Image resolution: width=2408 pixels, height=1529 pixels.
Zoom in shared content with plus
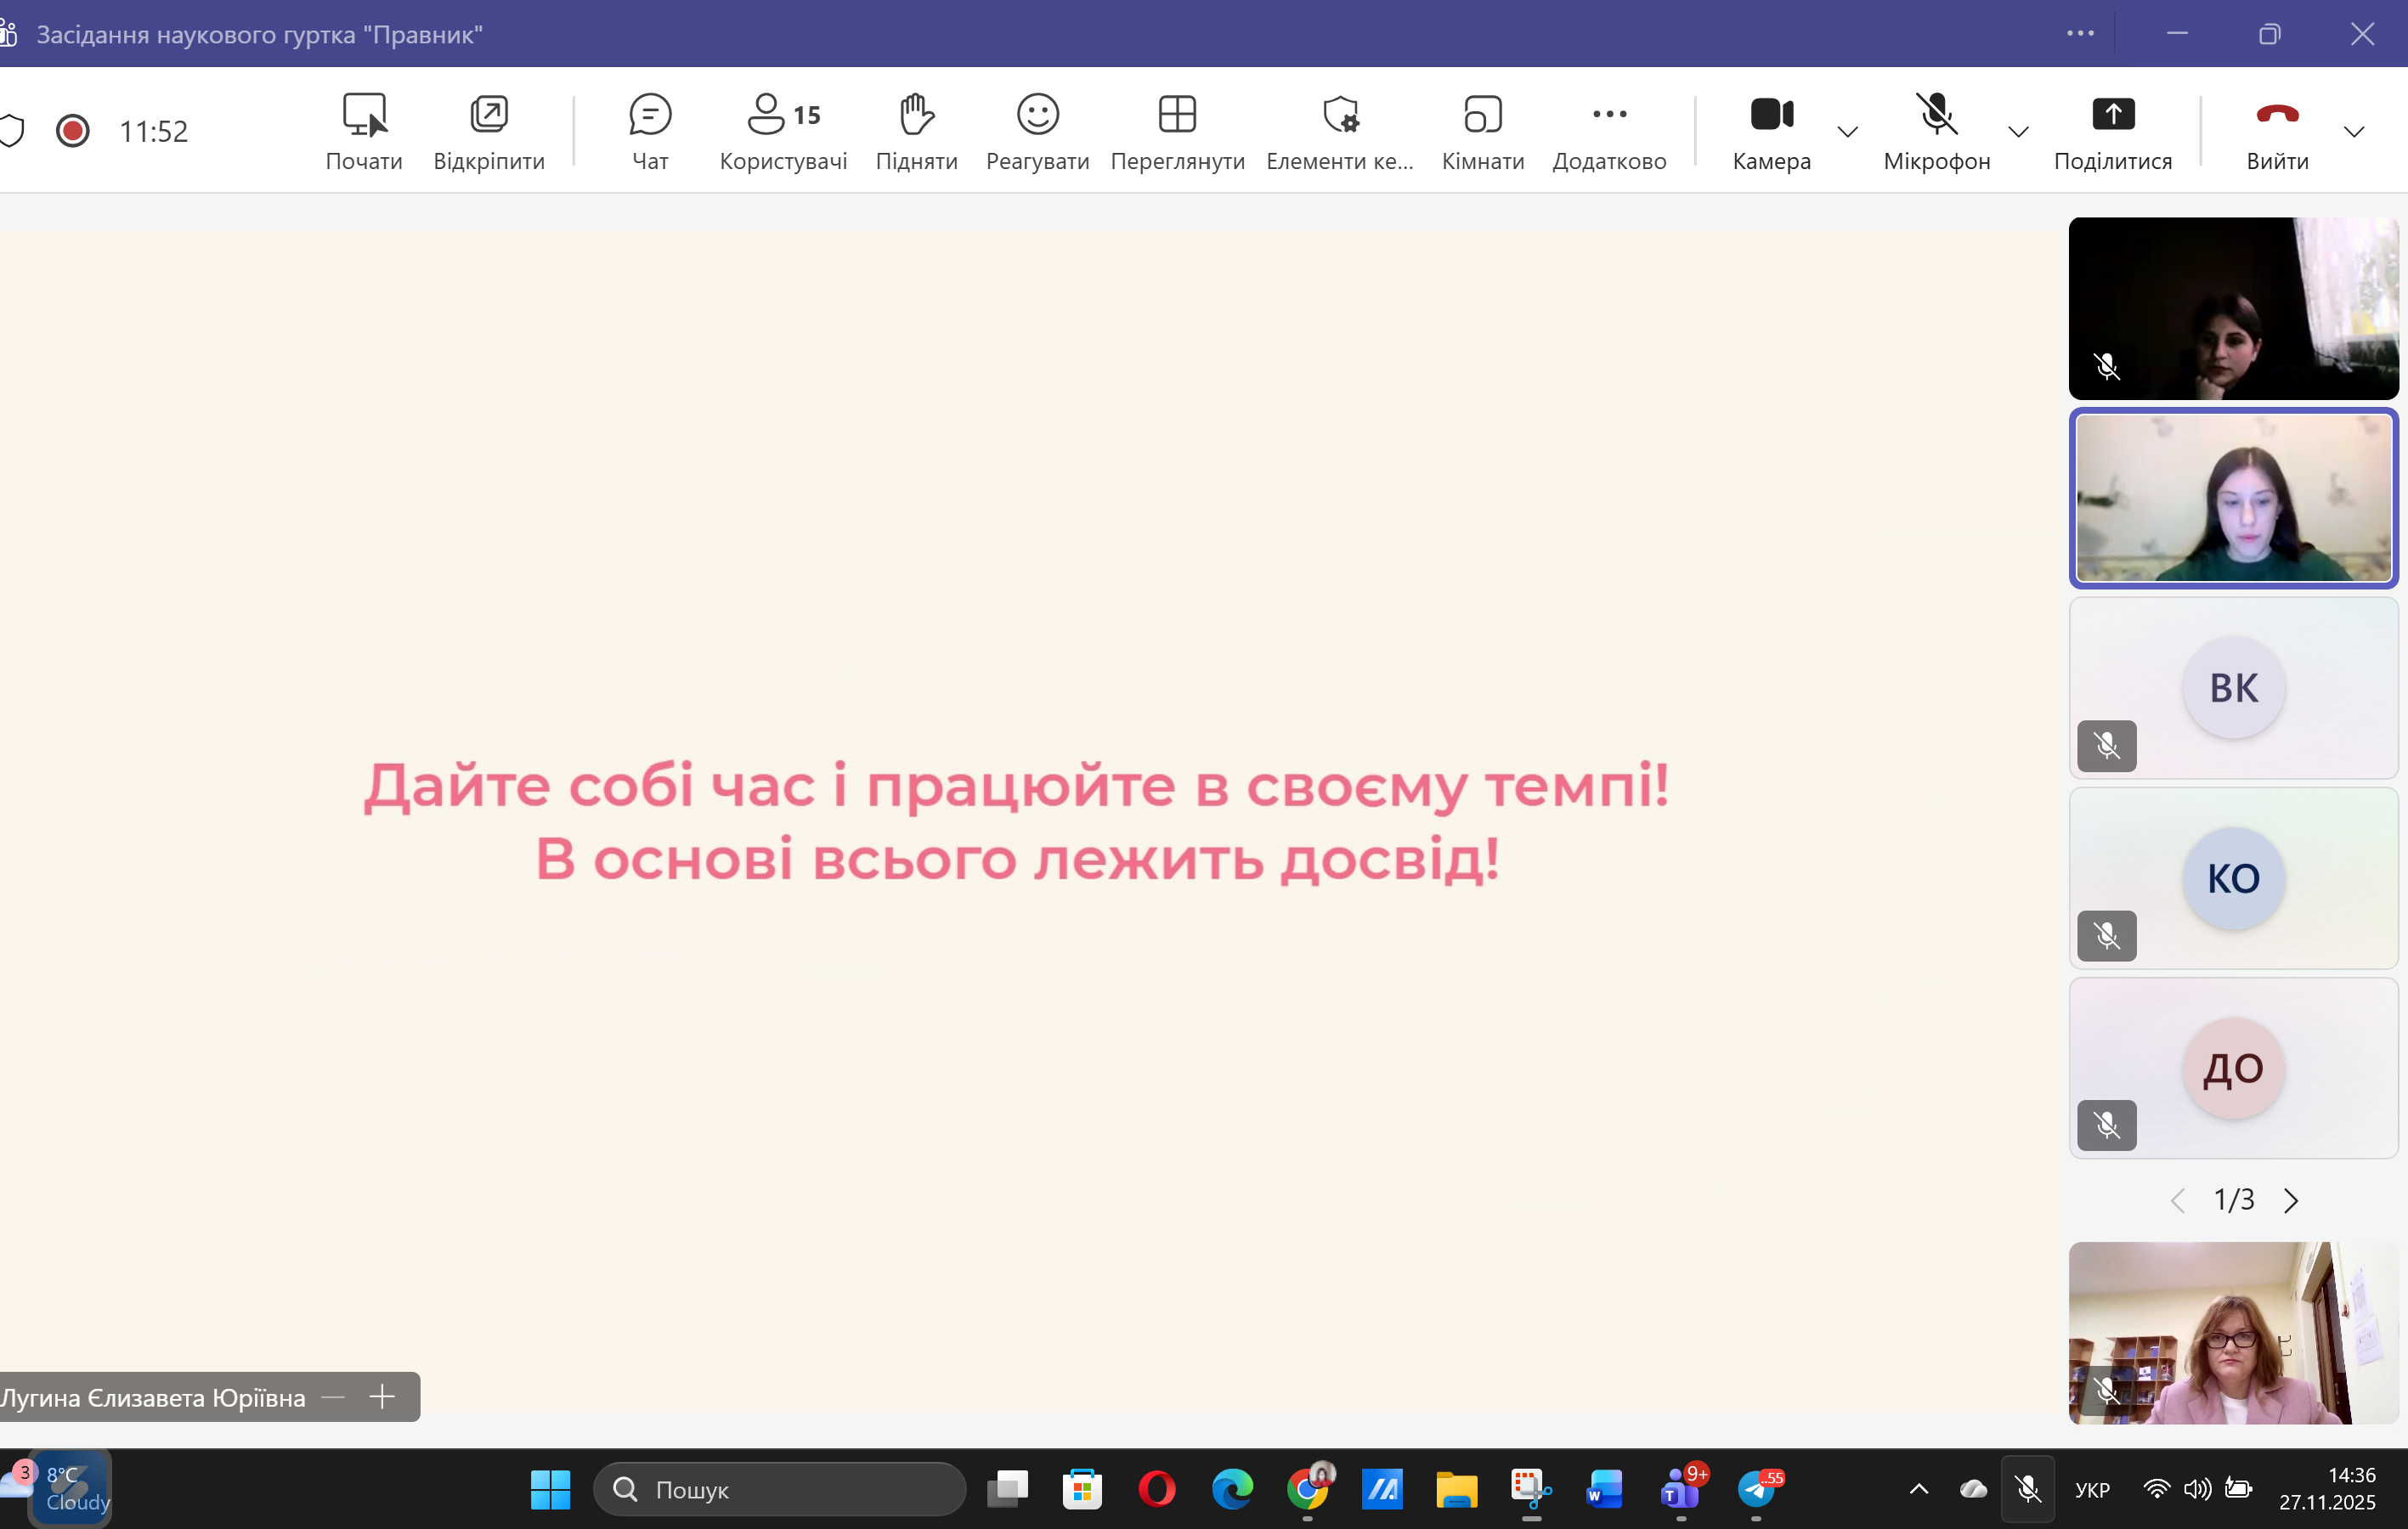(382, 1397)
